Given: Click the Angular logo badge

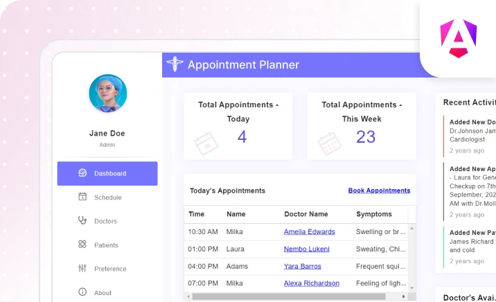Looking at the screenshot, I should point(459,38).
